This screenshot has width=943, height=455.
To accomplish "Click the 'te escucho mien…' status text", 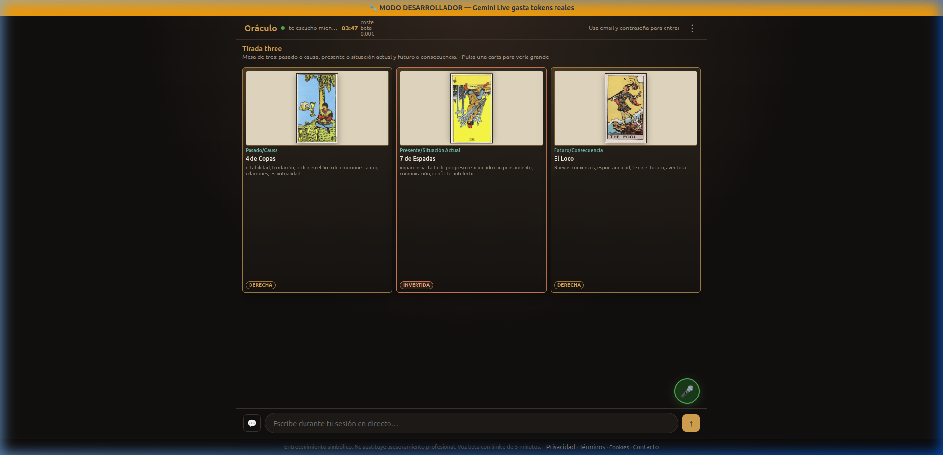I will pos(313,28).
